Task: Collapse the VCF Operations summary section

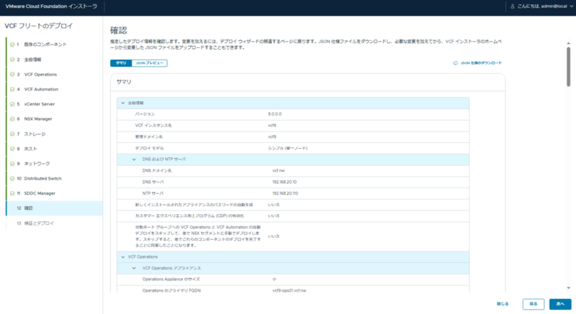Action: (123, 257)
